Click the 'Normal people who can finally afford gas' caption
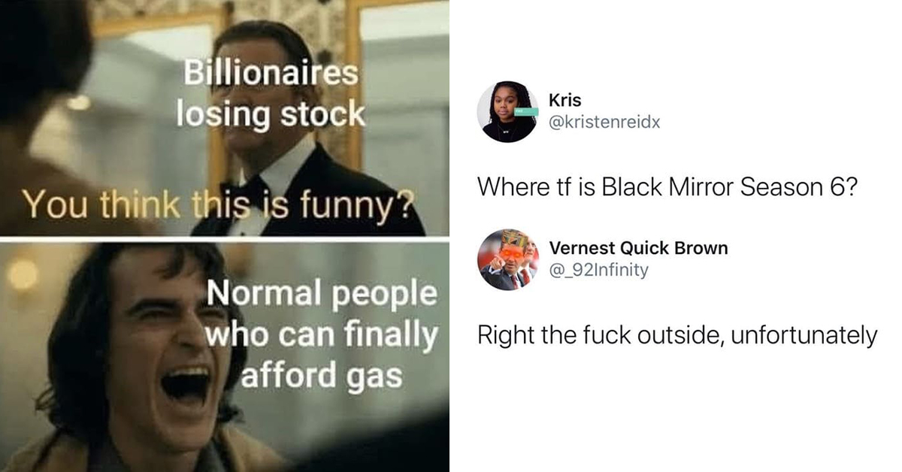The width and height of the screenshot is (902, 472). (x=322, y=334)
